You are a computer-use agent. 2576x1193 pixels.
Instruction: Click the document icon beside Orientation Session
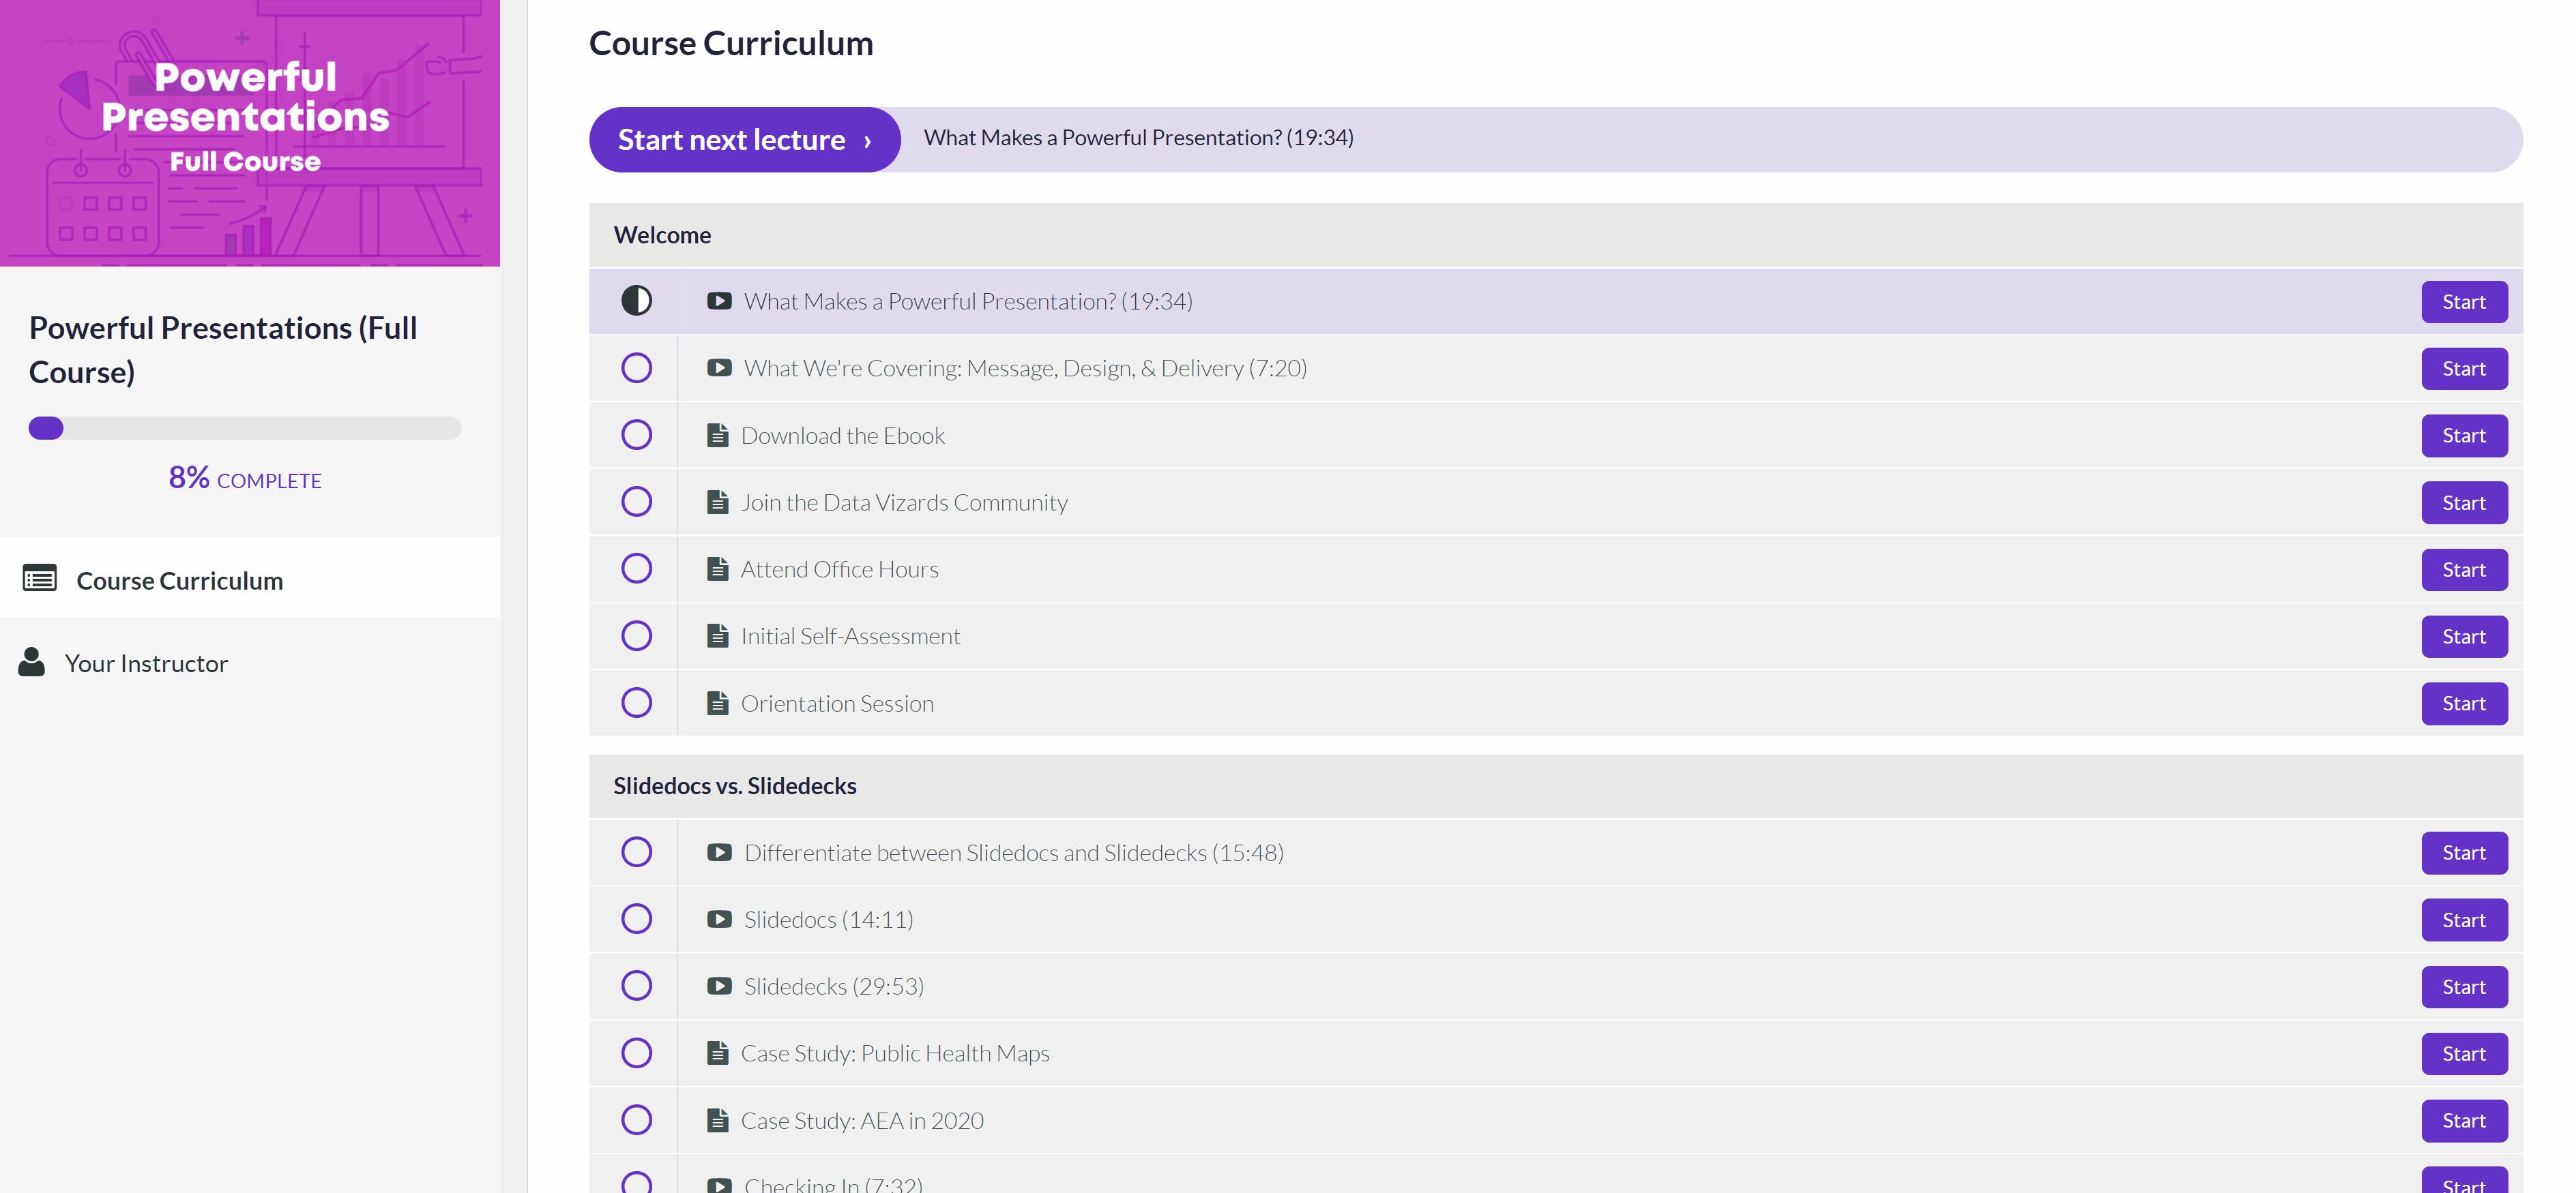click(x=718, y=702)
